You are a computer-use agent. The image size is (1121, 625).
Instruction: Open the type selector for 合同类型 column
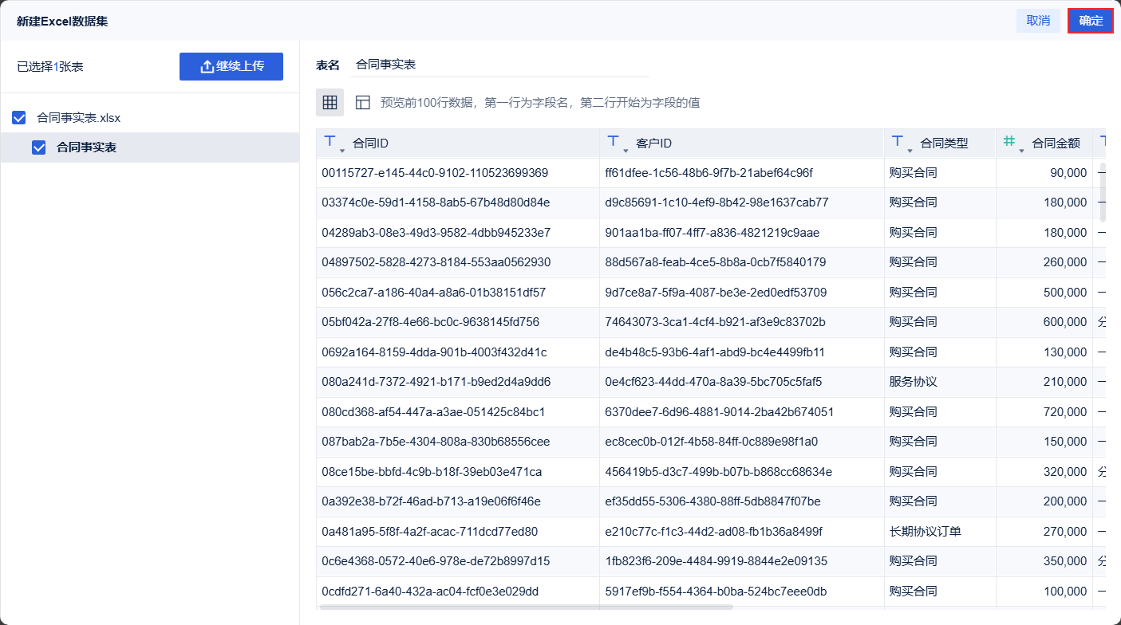click(x=901, y=143)
